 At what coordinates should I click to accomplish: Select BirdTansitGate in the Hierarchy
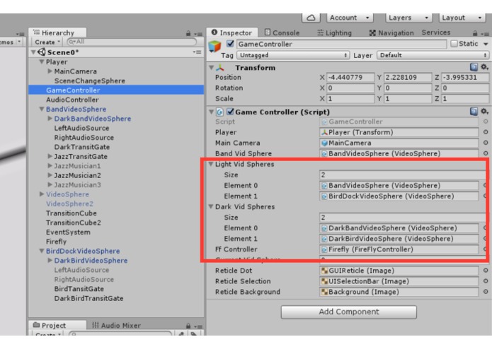(79, 289)
